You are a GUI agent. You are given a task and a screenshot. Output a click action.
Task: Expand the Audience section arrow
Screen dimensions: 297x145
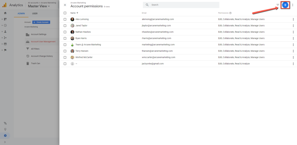point(2,32)
